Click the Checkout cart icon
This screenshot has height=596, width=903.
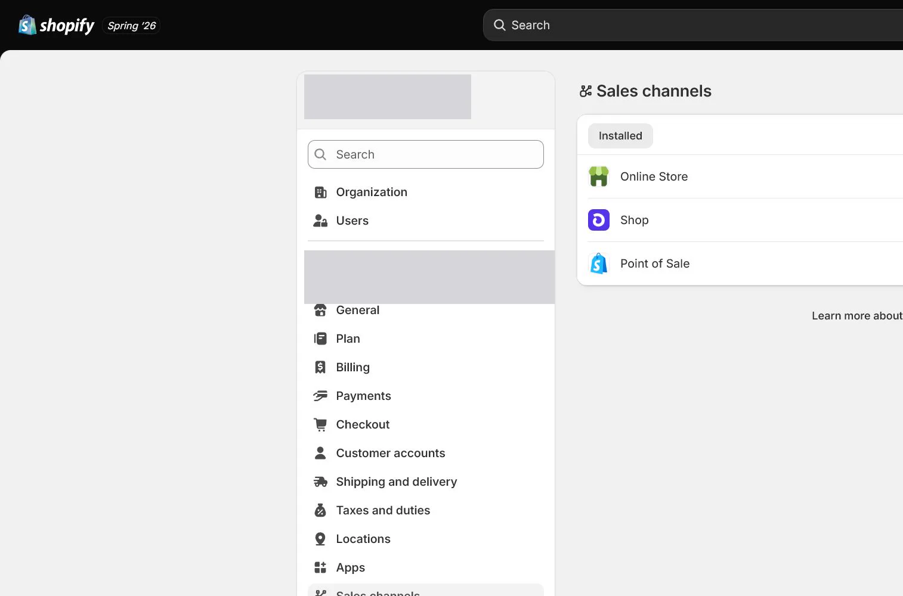(320, 424)
